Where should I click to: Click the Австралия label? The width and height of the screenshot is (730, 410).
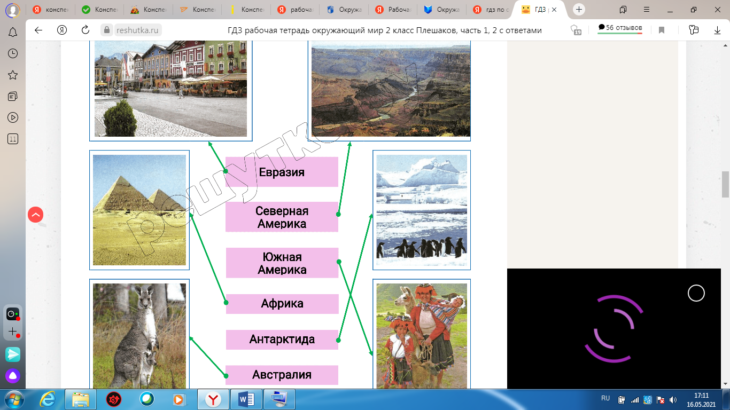coord(282,375)
